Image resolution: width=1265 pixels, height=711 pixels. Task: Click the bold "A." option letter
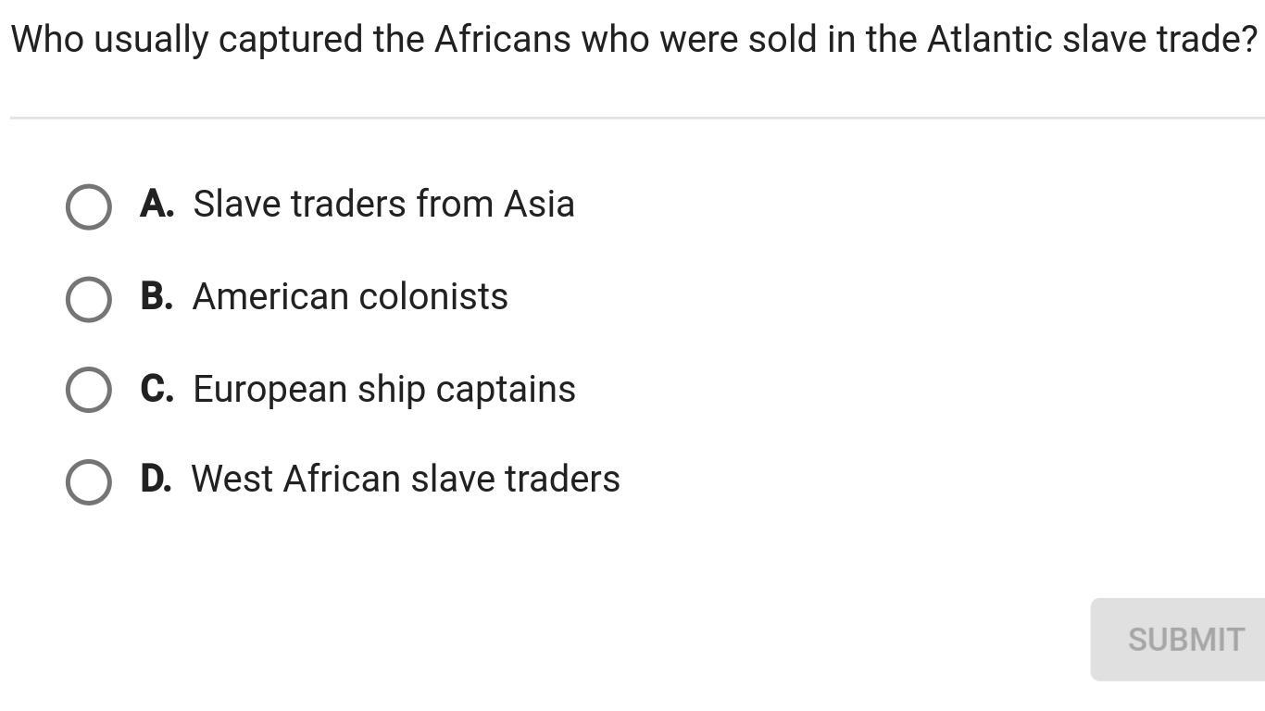[x=157, y=204]
